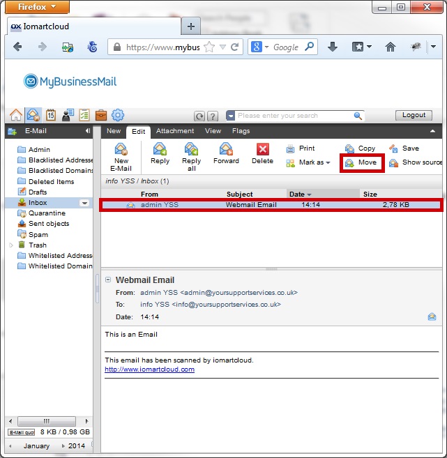Screen dimensions: 447x458
Task: Sort messages by Date column
Action: click(x=300, y=194)
